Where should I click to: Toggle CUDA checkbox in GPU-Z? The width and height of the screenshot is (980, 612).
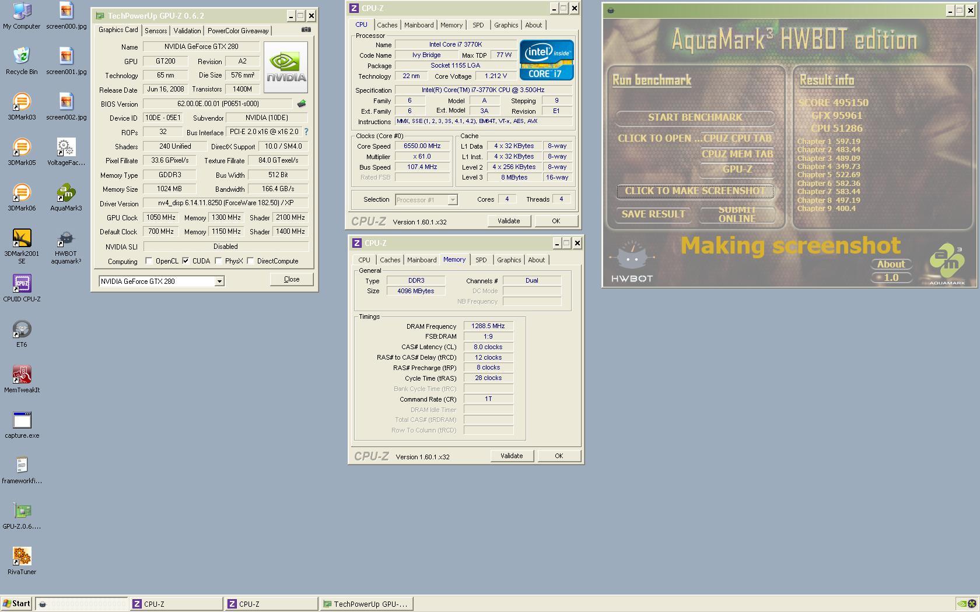coord(185,261)
